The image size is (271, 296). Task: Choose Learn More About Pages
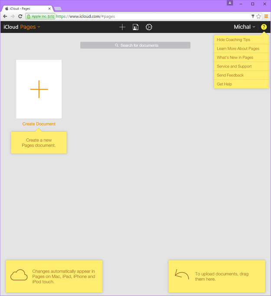(x=242, y=49)
